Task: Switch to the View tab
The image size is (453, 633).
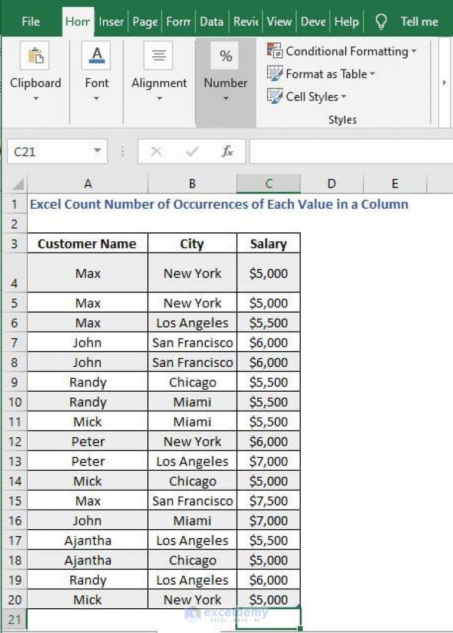Action: click(279, 21)
